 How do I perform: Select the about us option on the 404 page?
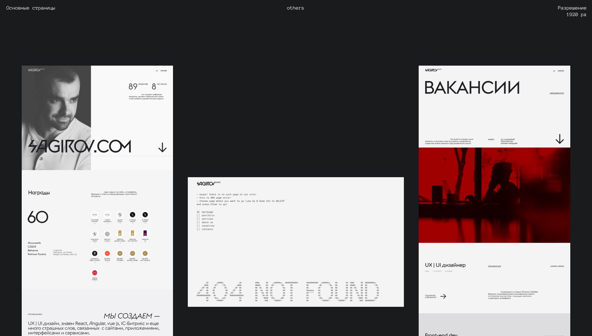(205, 222)
